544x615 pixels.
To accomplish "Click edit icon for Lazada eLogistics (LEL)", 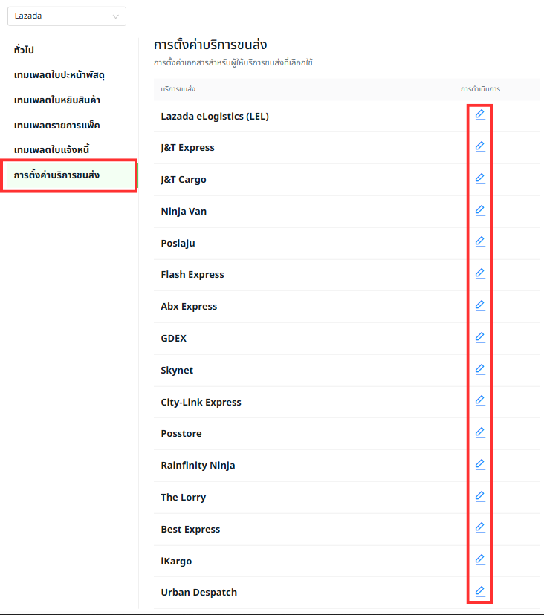I will coord(480,115).
